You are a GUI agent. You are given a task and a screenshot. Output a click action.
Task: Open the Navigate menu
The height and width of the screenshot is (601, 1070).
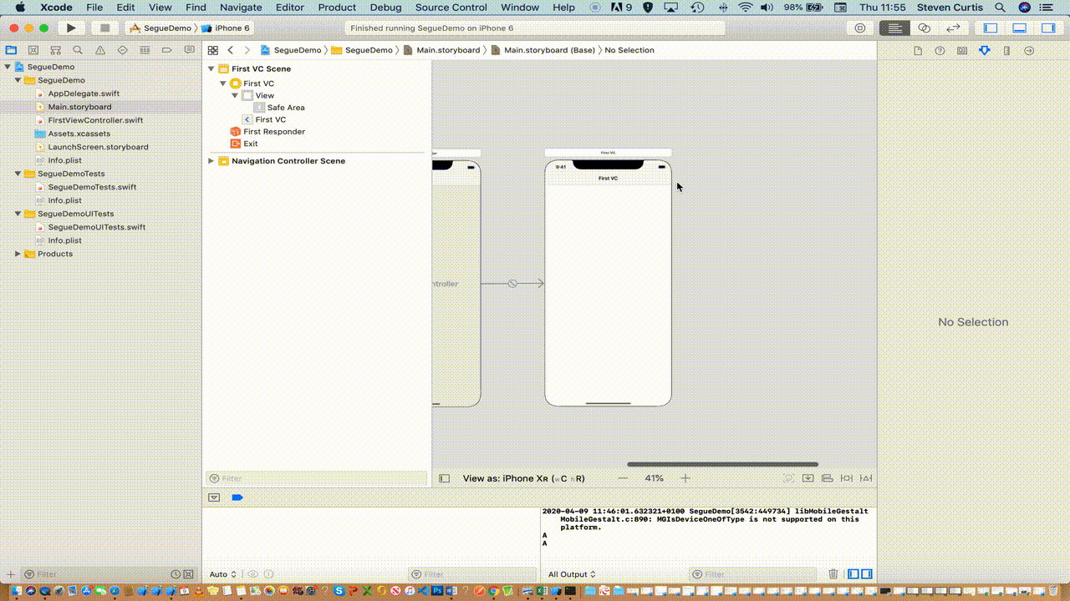pos(241,8)
